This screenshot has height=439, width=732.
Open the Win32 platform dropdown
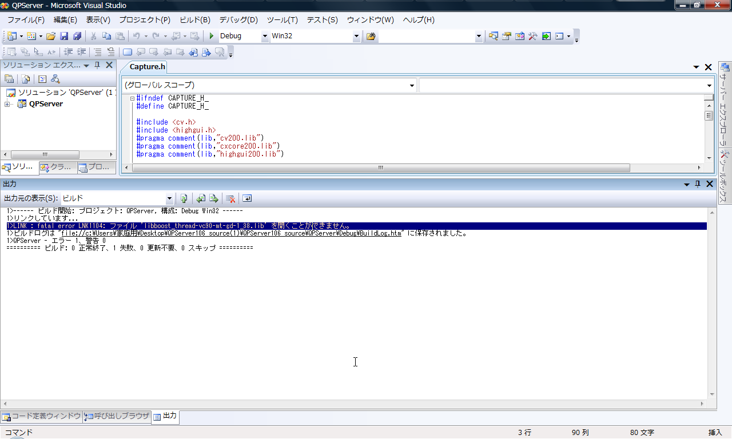(356, 36)
